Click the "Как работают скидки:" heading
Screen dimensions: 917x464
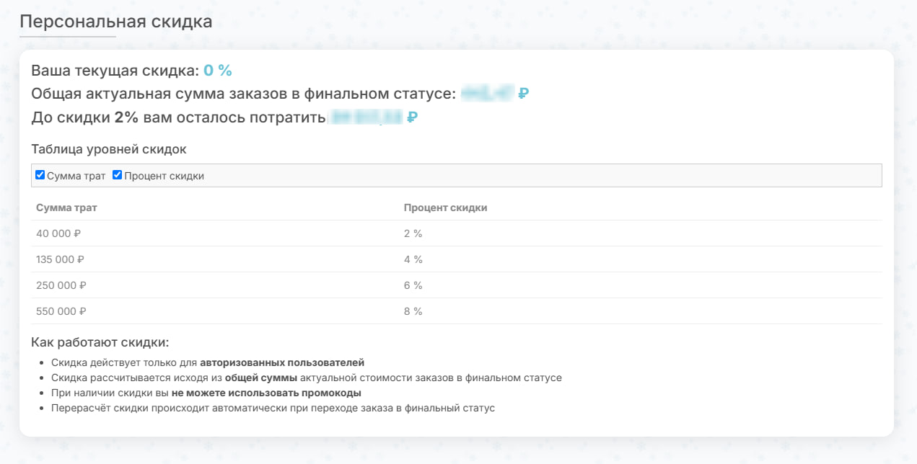pos(100,342)
